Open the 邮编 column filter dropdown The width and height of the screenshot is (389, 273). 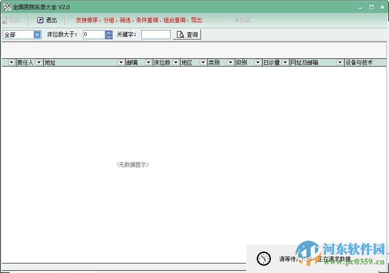click(x=148, y=62)
